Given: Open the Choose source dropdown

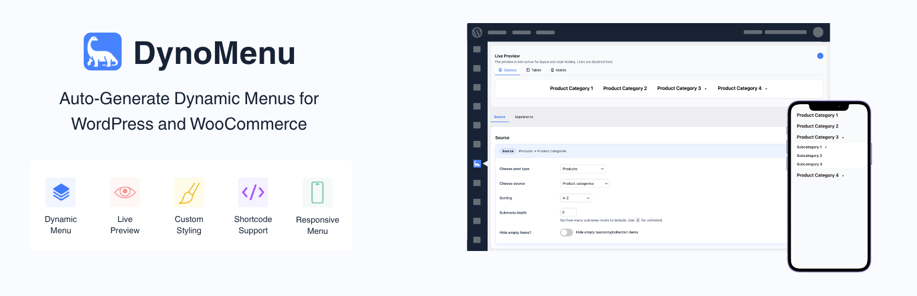Looking at the screenshot, I should pos(585,184).
